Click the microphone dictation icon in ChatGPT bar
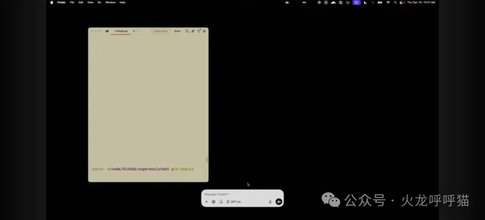Viewport: 485px width, 220px height. coord(270,202)
